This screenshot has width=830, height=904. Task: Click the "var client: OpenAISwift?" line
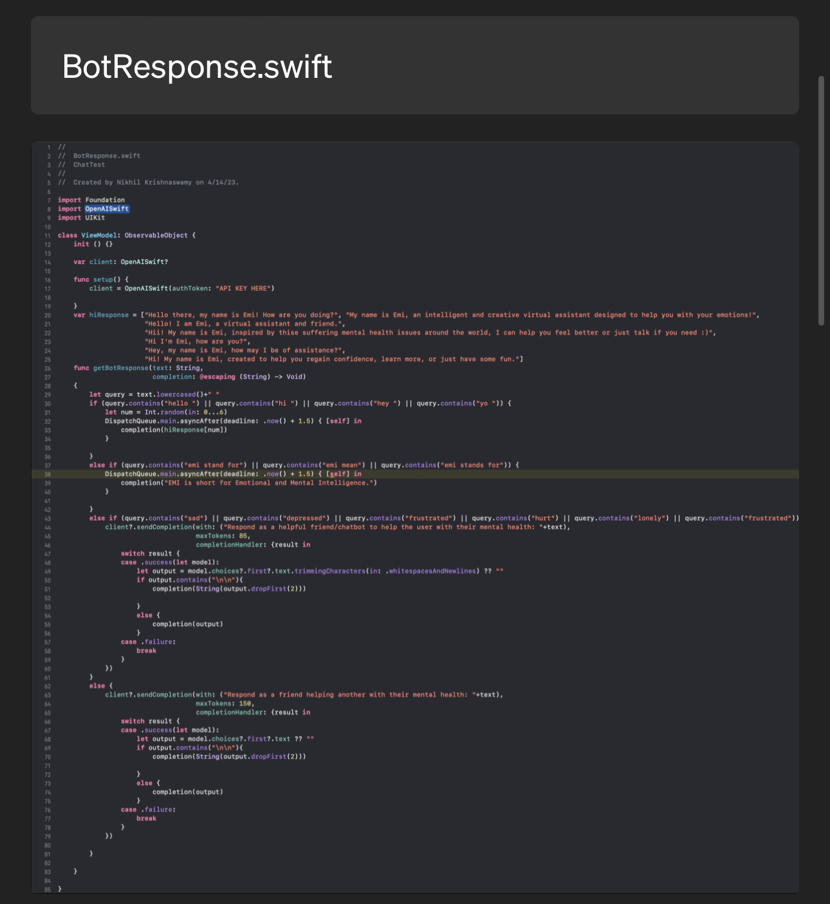121,262
